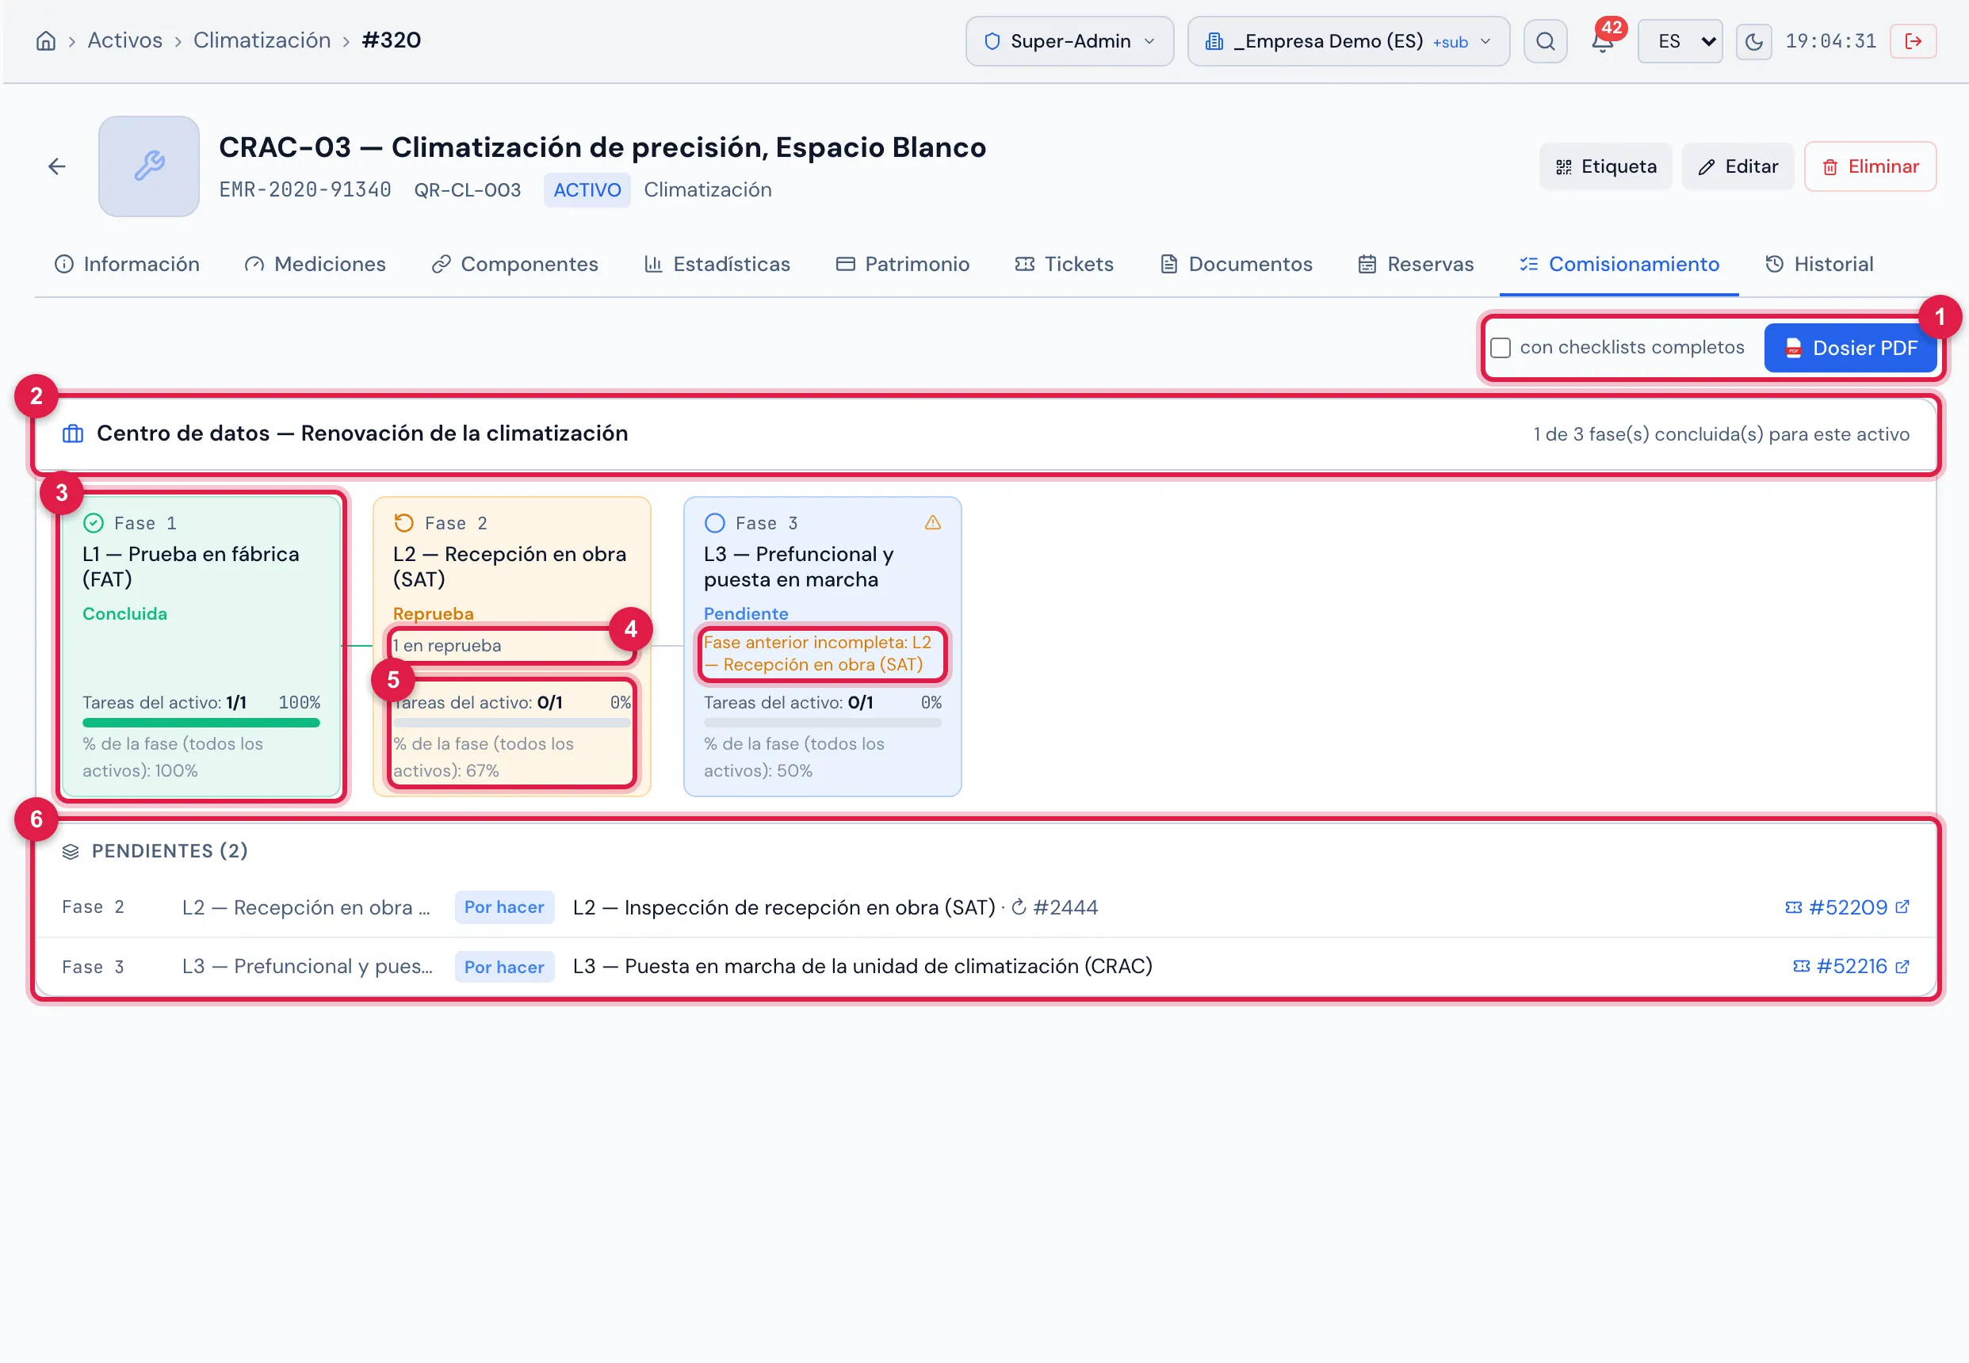Open the Tickets tab
The height and width of the screenshot is (1363, 1969).
tap(1065, 264)
